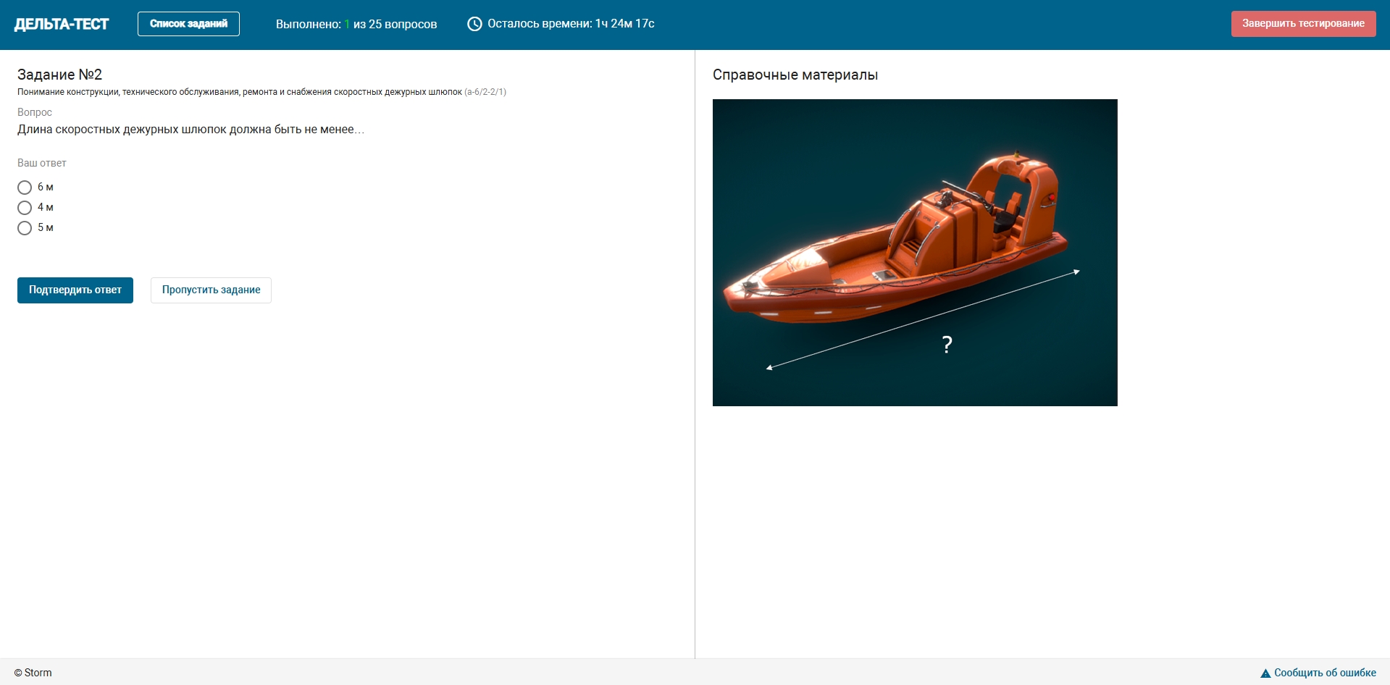
Task: Click the ДЕЛЬТА-ТЕСТ logo
Action: coord(62,24)
